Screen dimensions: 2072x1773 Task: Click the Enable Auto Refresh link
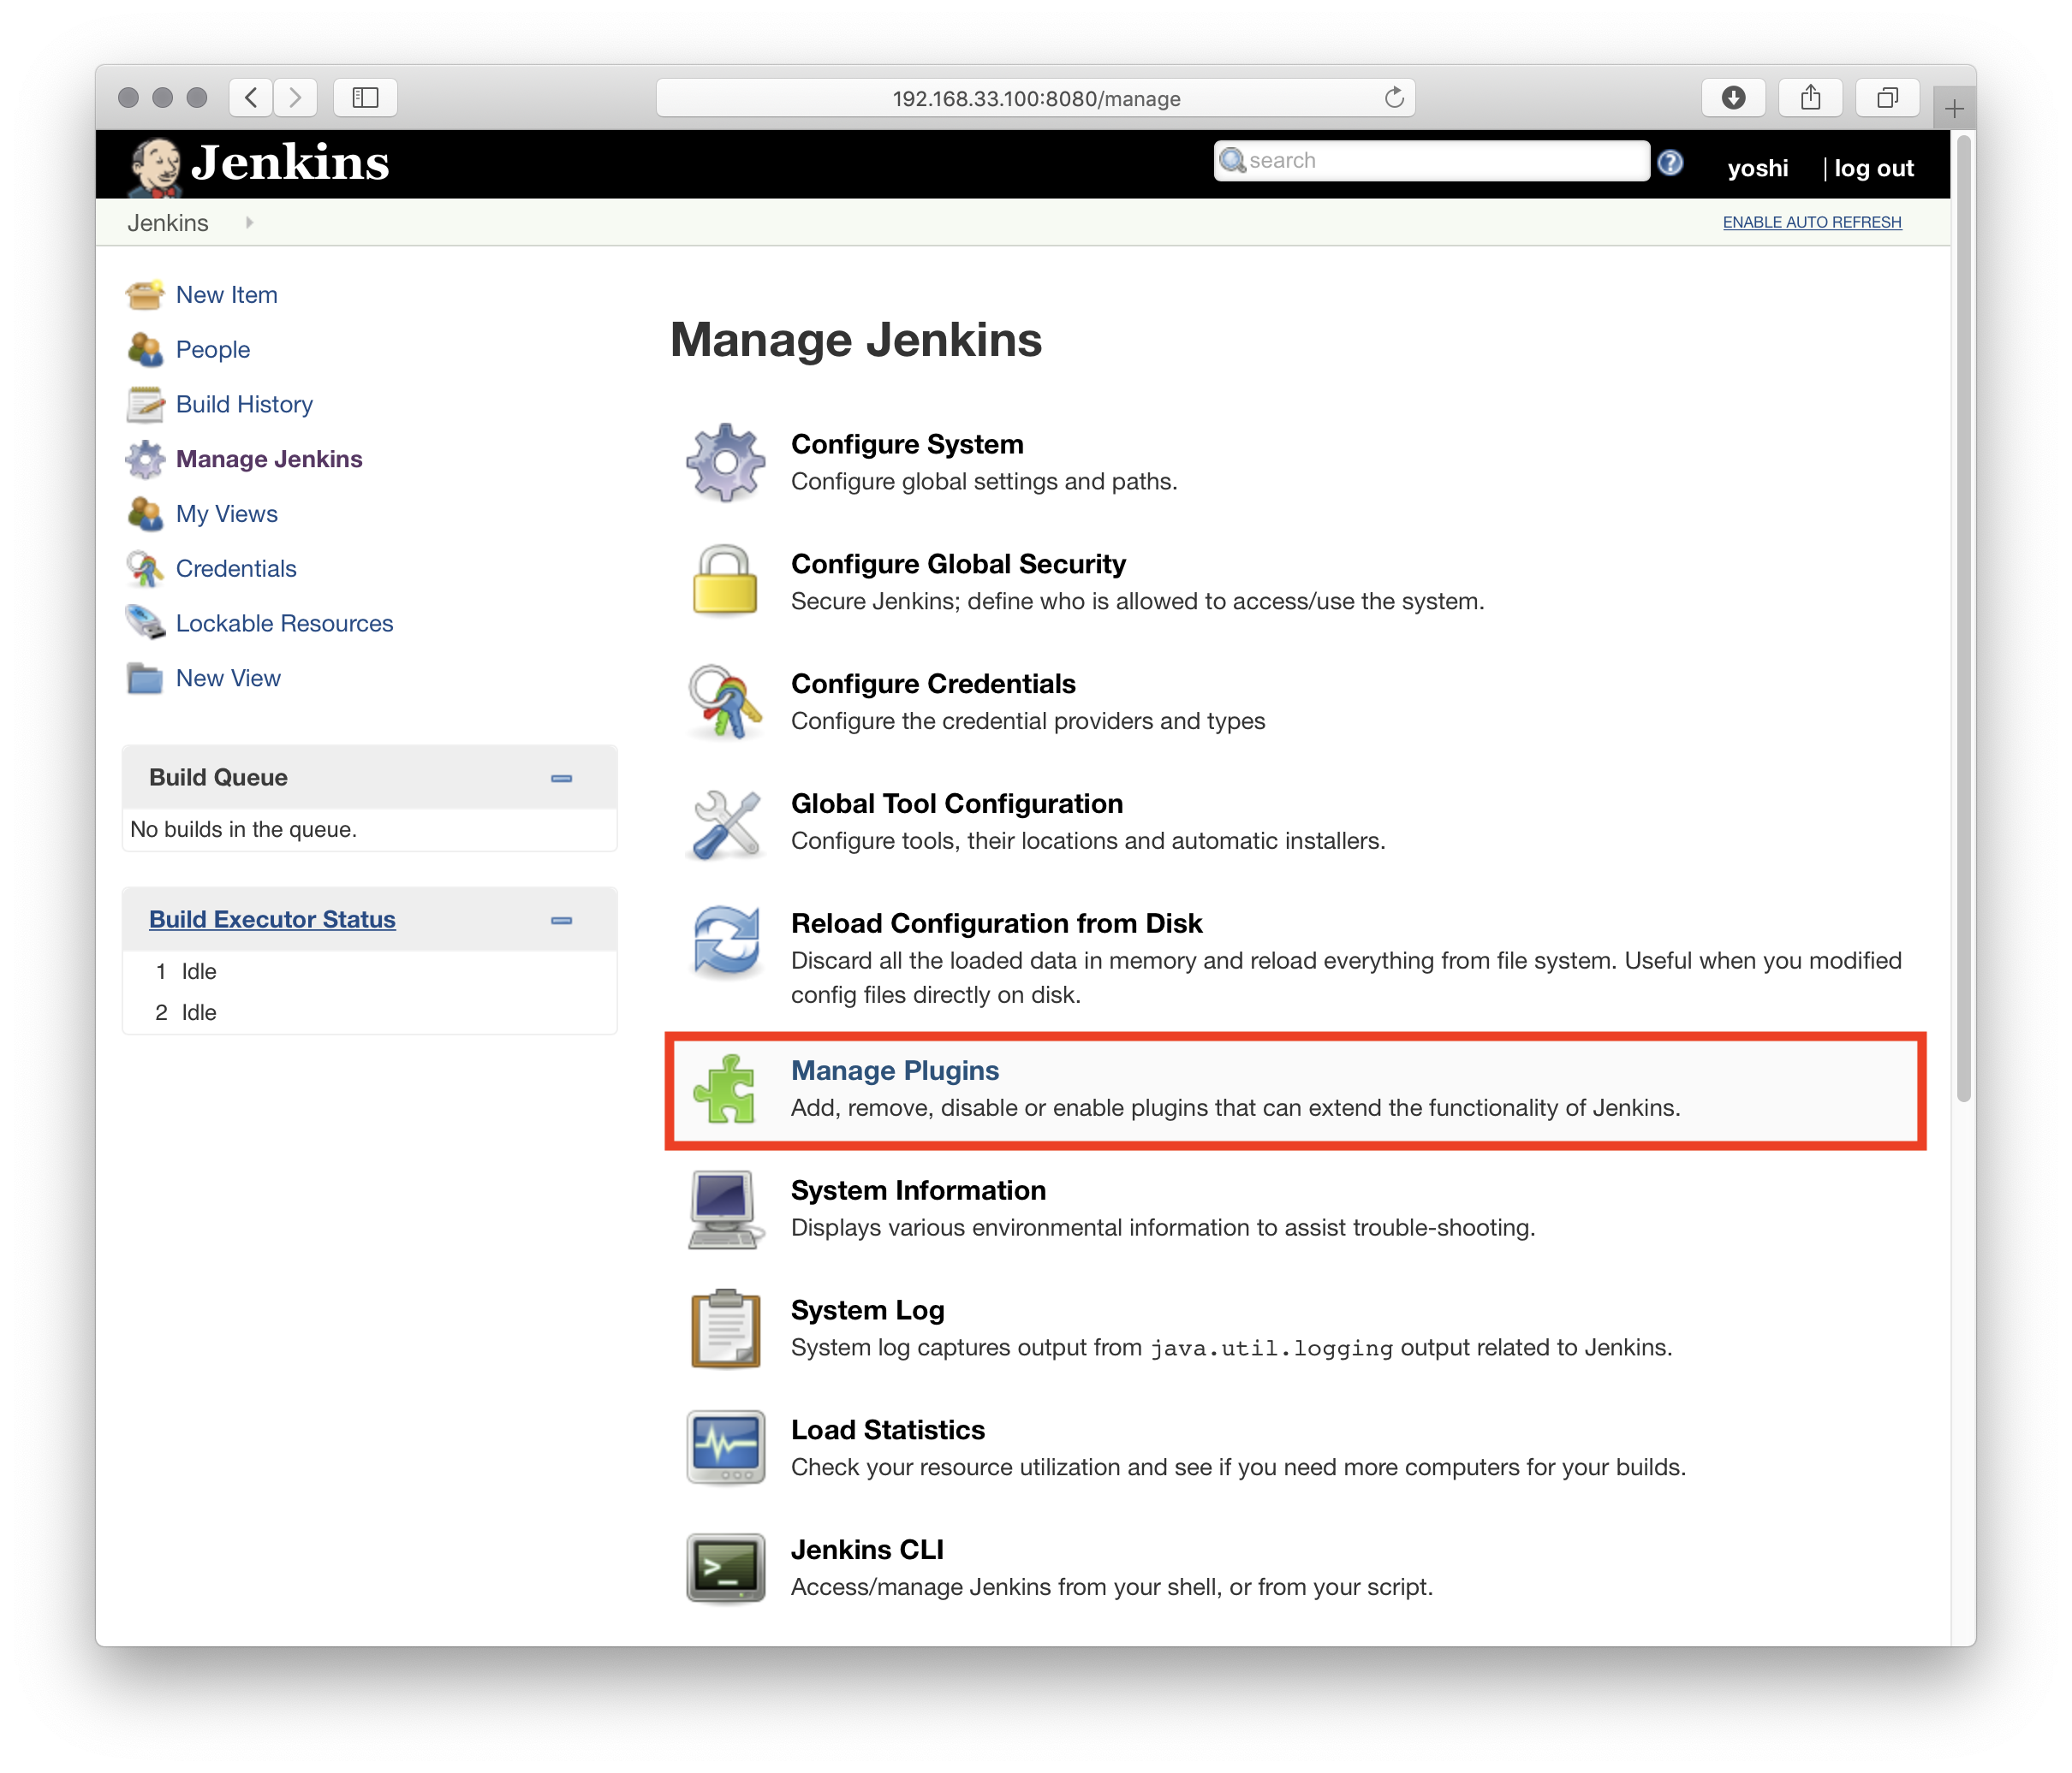[1812, 222]
